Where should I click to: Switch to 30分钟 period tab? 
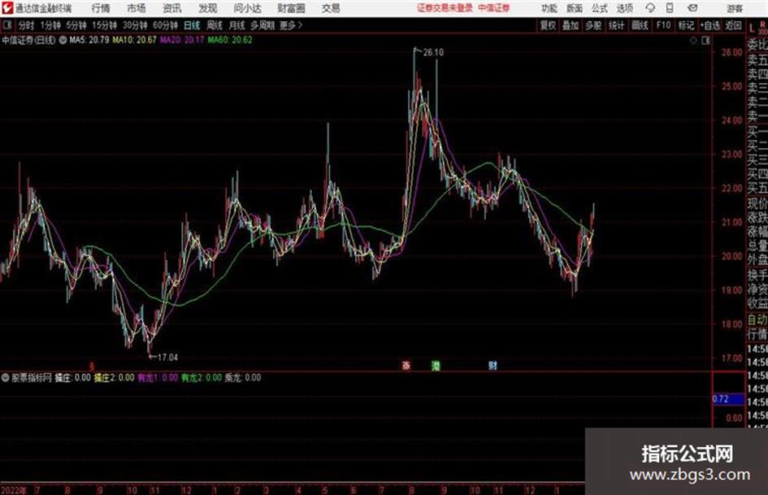pos(135,25)
